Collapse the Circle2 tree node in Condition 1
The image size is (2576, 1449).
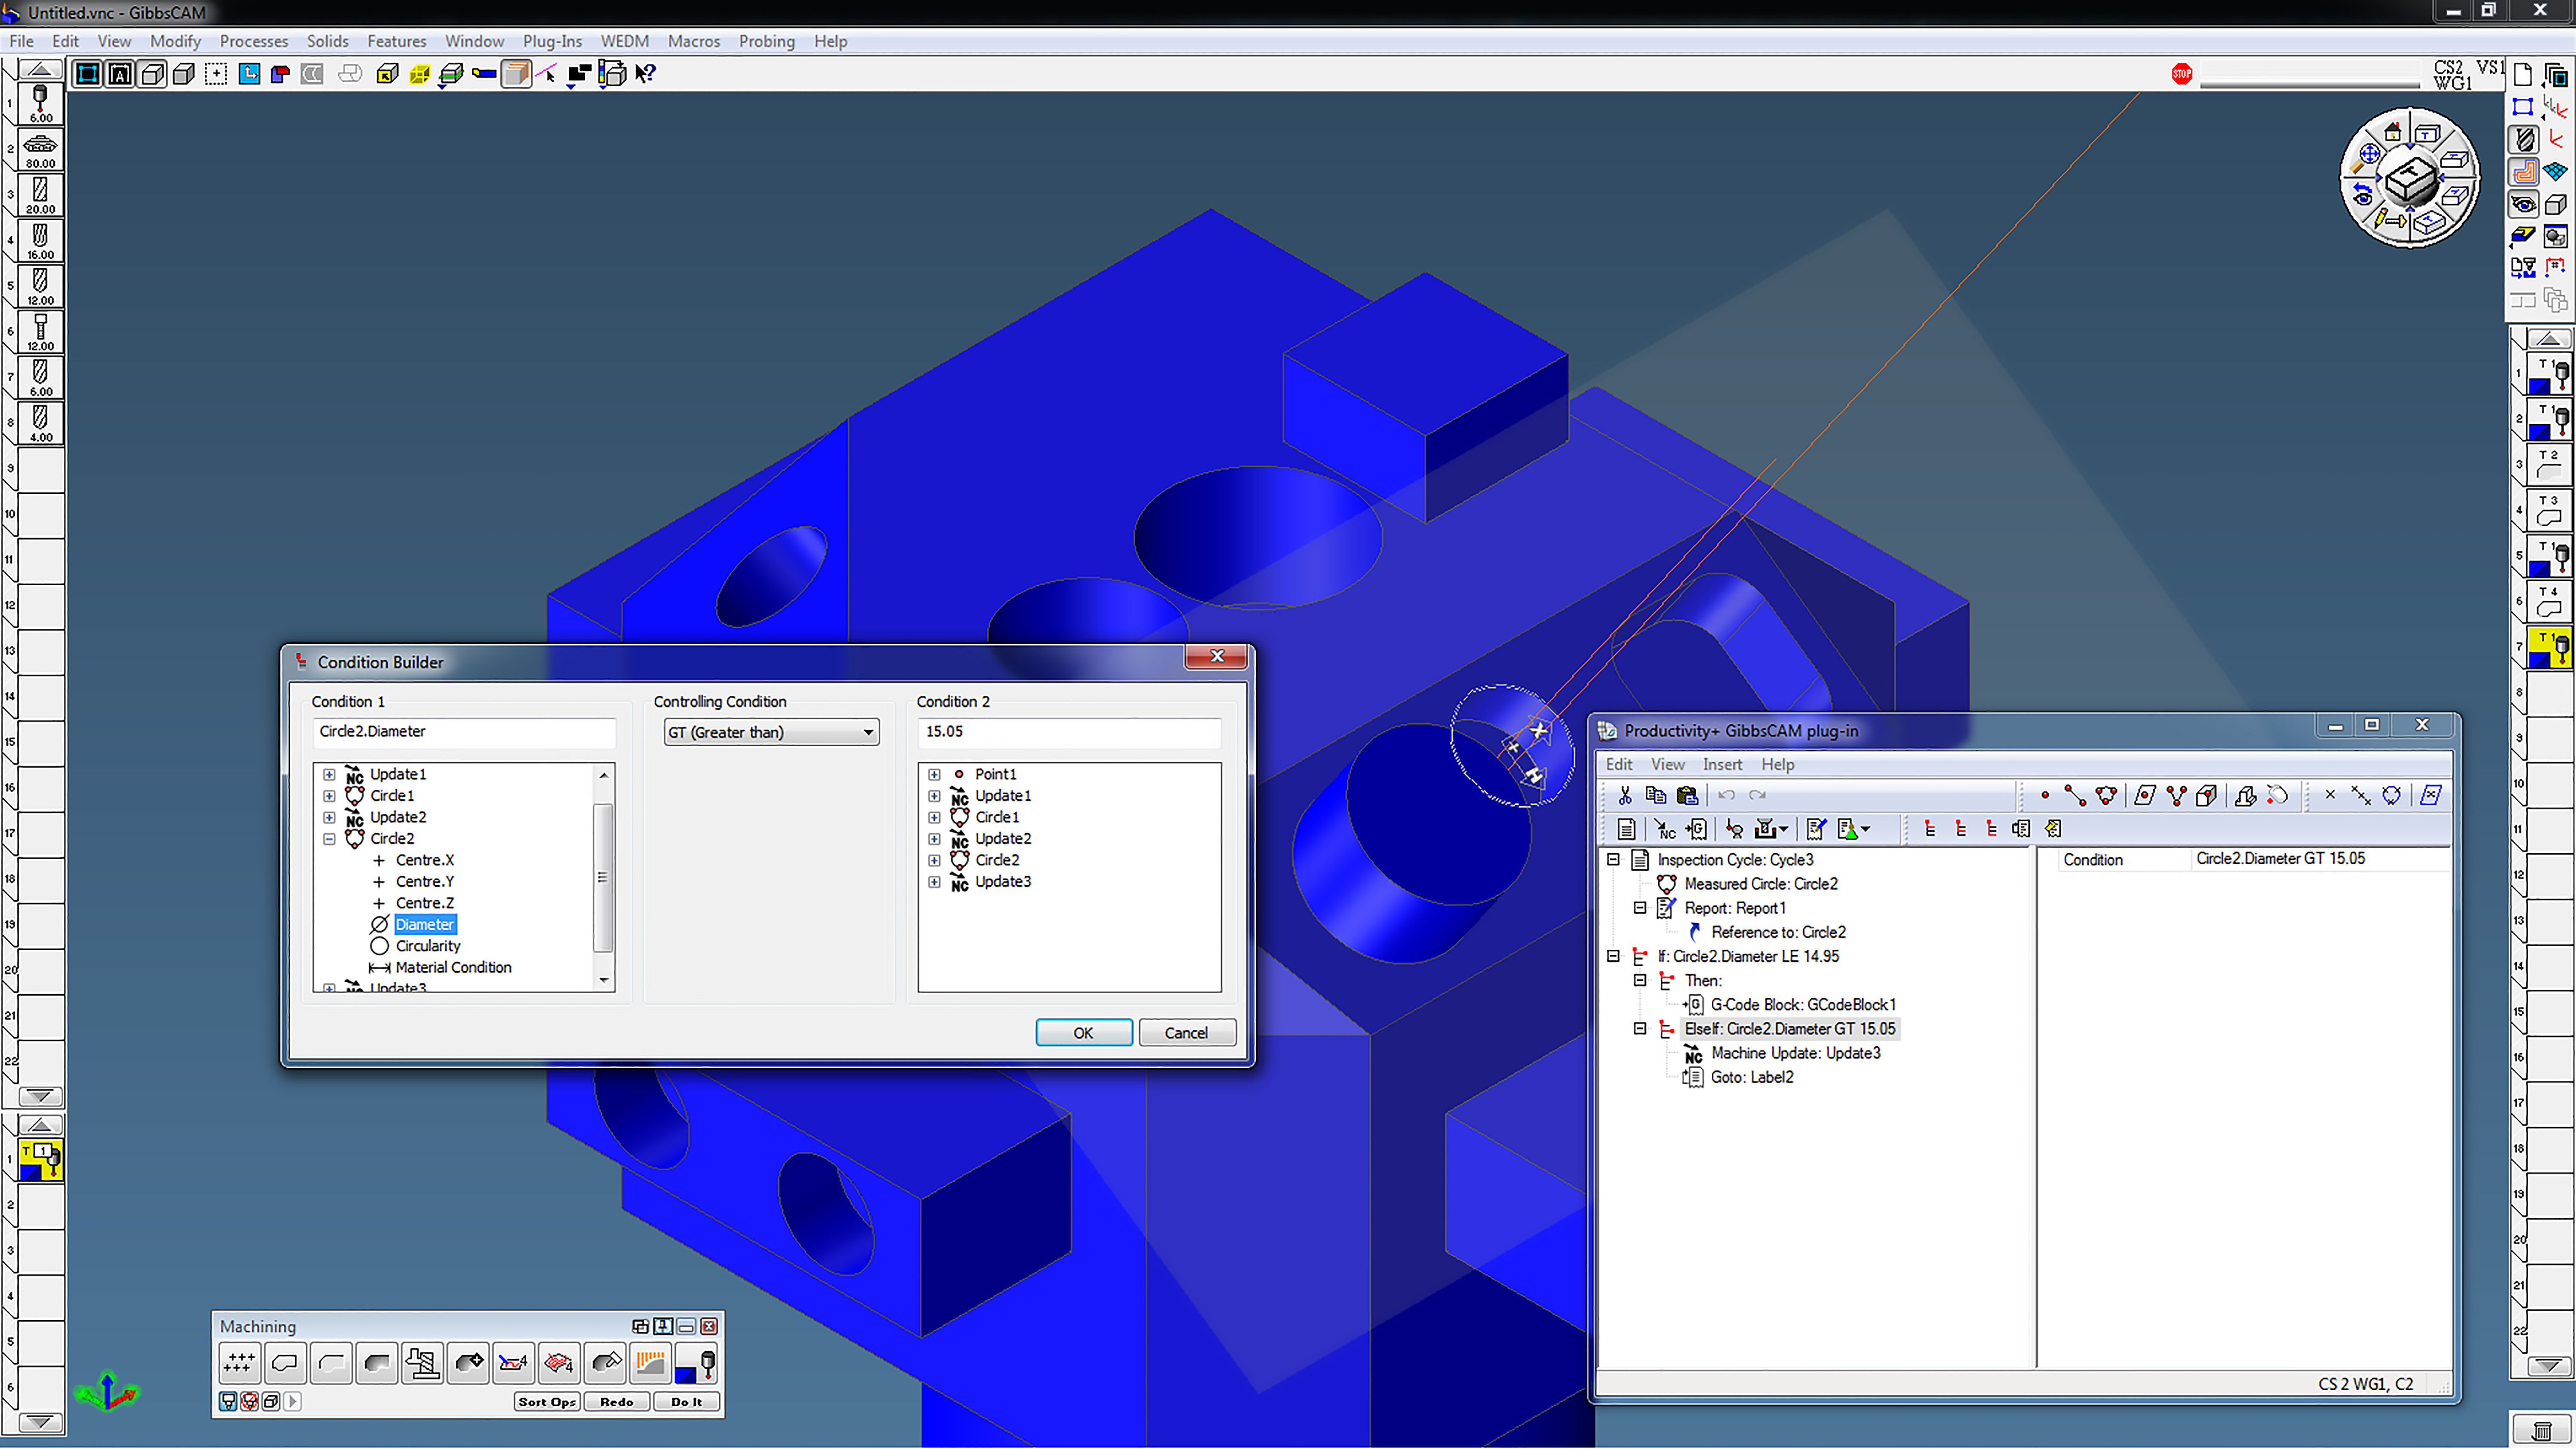coord(329,839)
